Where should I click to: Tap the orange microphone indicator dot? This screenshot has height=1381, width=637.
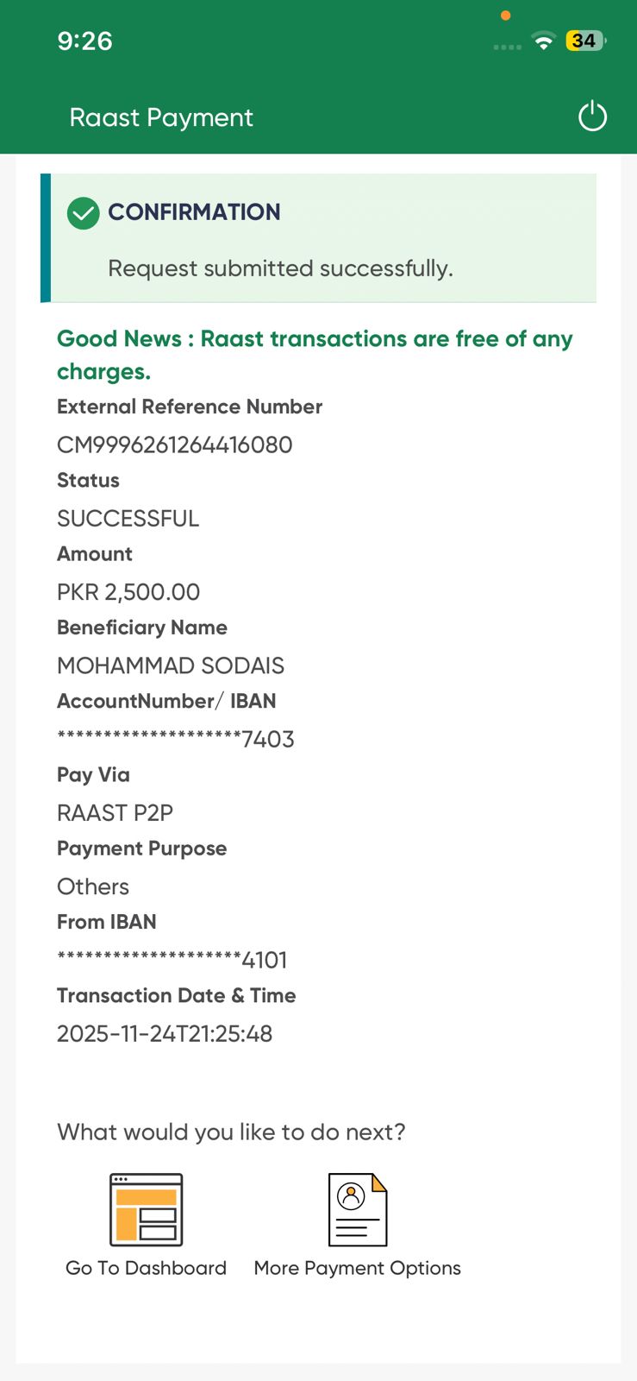pyautogui.click(x=506, y=16)
